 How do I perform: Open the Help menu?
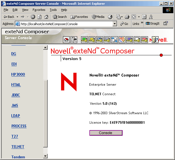(64, 10)
